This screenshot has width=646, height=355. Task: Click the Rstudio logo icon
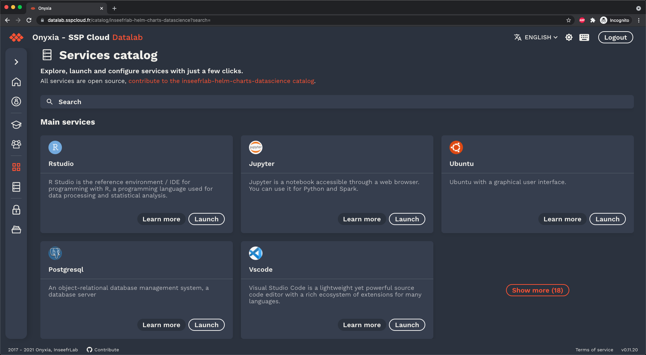click(x=55, y=147)
